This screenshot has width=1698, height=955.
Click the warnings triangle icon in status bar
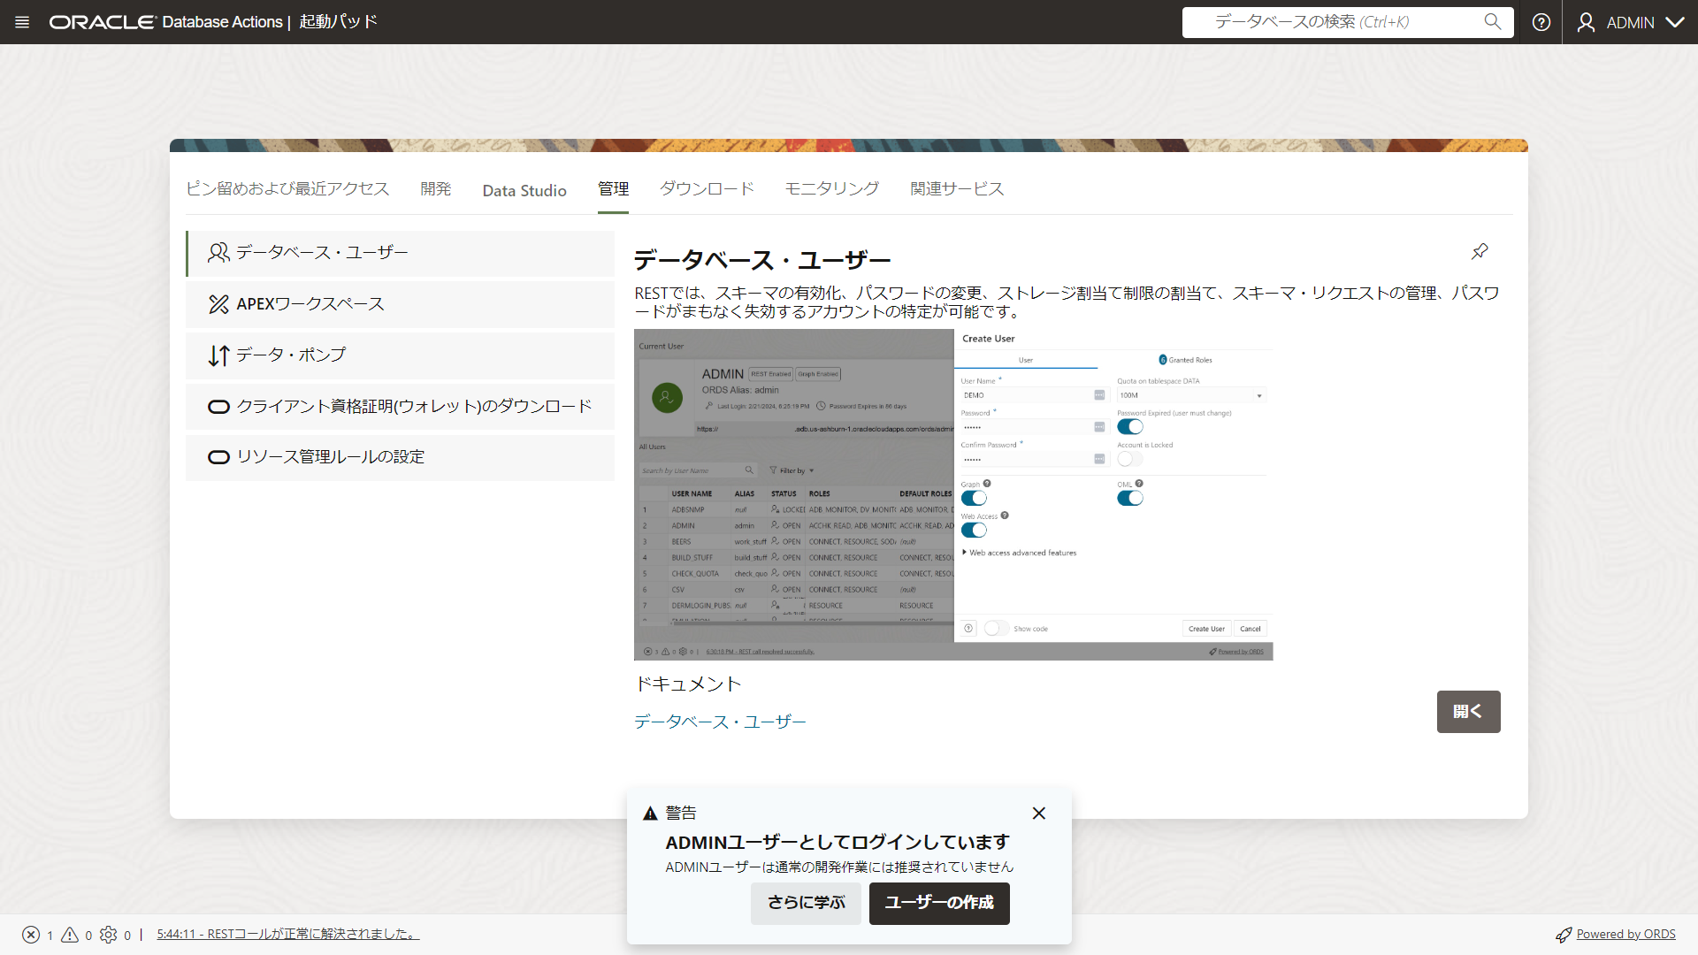click(70, 935)
